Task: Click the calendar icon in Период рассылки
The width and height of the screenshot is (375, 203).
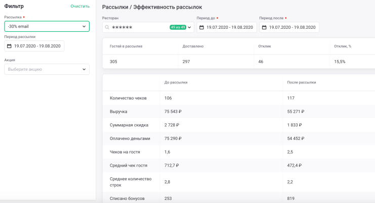Action: pyautogui.click(x=9, y=46)
